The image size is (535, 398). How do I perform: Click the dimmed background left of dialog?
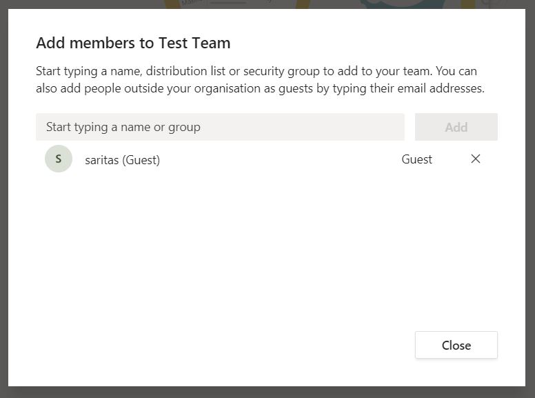coord(3,207)
